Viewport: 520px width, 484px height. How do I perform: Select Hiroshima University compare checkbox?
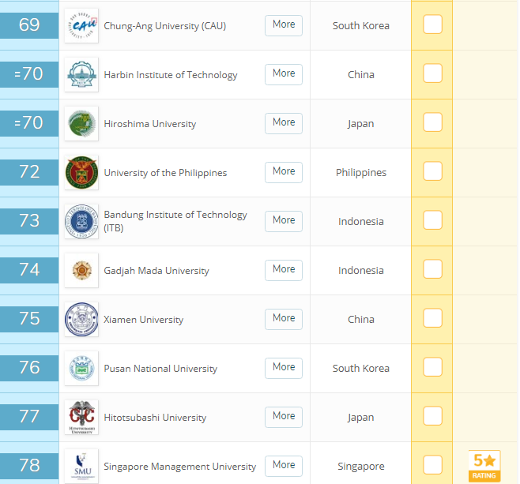coord(432,122)
